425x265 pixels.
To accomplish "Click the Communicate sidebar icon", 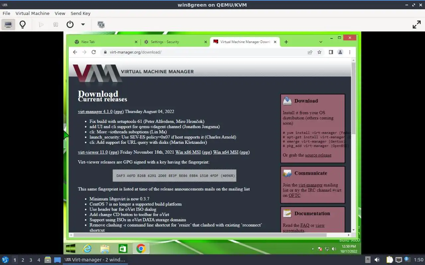I will (287, 173).
